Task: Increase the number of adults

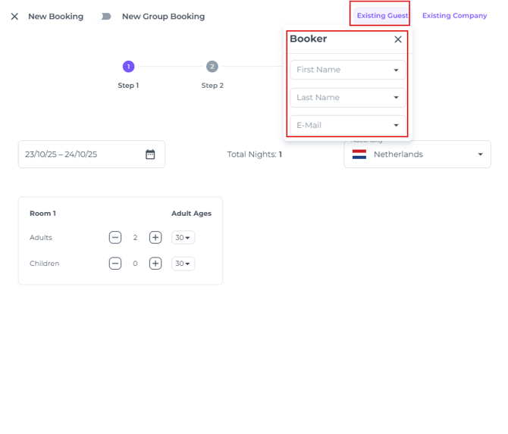Action: [155, 238]
